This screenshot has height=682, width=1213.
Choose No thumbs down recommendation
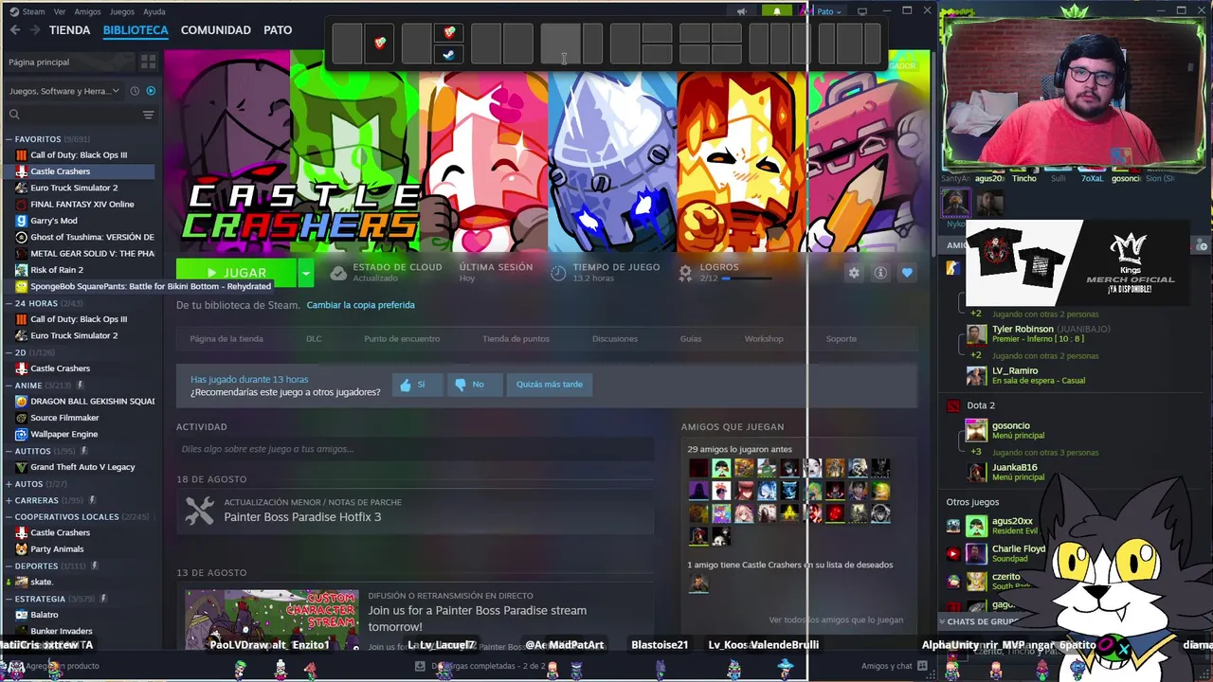tap(475, 385)
